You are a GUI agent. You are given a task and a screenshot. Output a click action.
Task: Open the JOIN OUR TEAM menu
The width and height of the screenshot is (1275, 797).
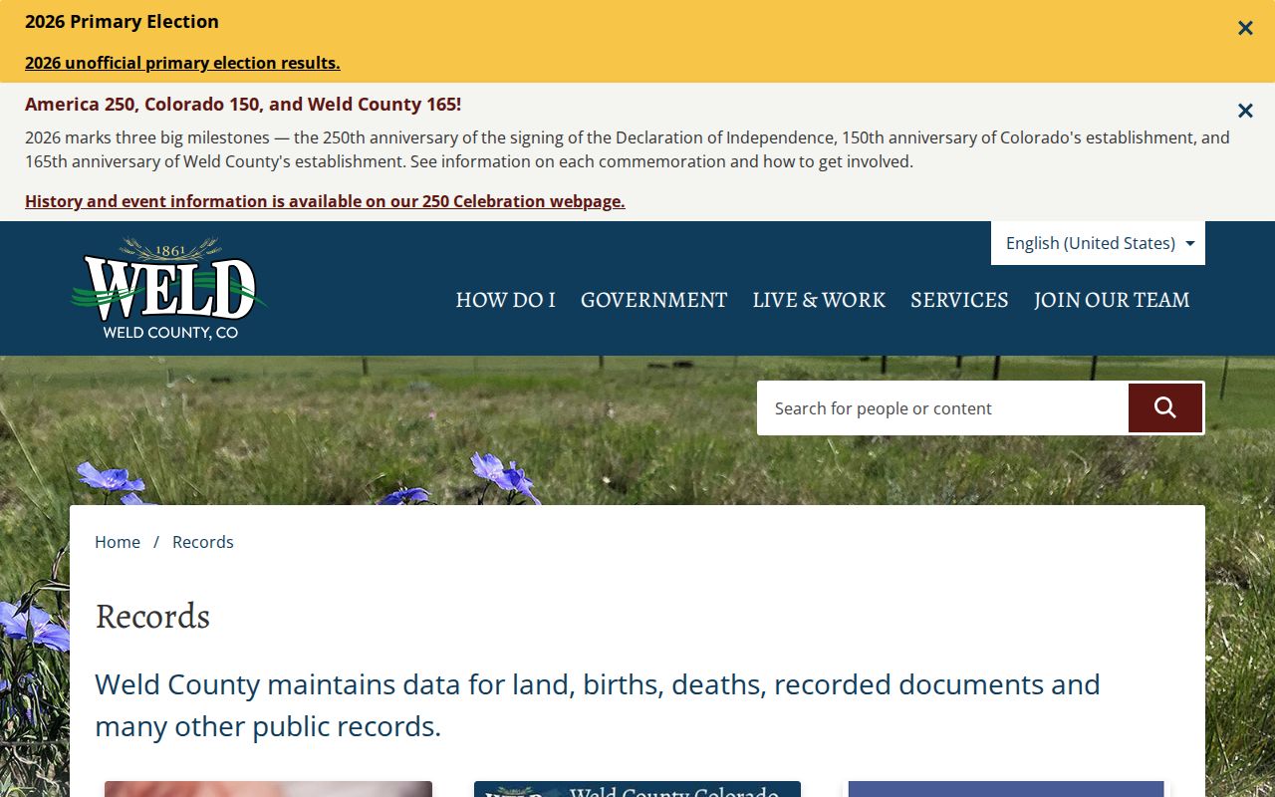point(1112,300)
